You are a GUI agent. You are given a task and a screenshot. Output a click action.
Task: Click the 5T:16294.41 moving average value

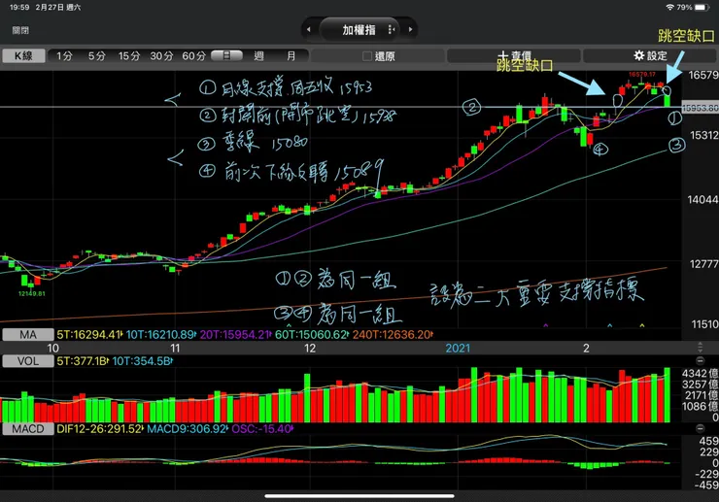(x=88, y=335)
